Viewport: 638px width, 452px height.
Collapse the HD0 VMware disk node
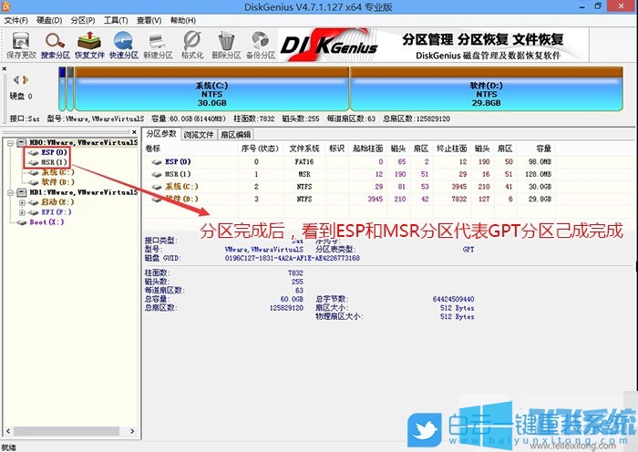[10, 143]
